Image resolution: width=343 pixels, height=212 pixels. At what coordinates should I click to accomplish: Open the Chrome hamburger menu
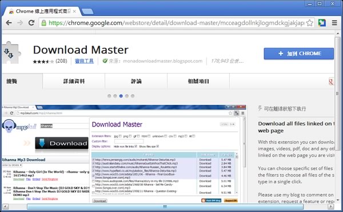334,23
